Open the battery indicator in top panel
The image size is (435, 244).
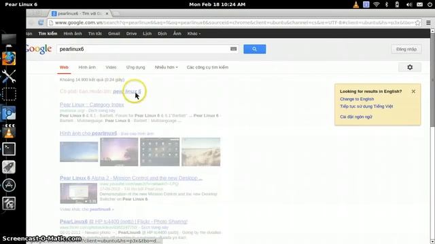(397, 5)
